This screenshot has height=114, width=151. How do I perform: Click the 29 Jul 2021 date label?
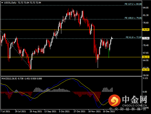pyautogui.click(x=20, y=111)
